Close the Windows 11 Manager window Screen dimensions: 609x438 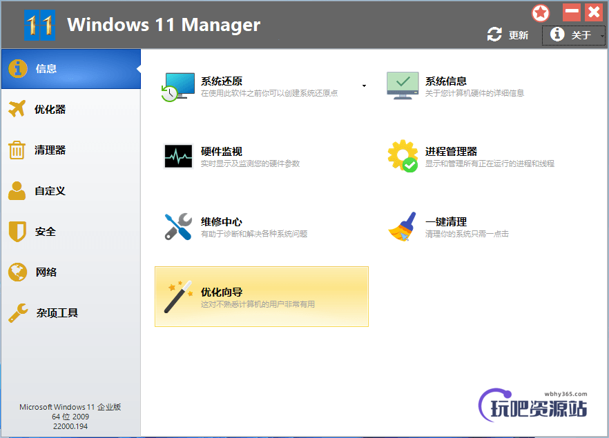594,12
